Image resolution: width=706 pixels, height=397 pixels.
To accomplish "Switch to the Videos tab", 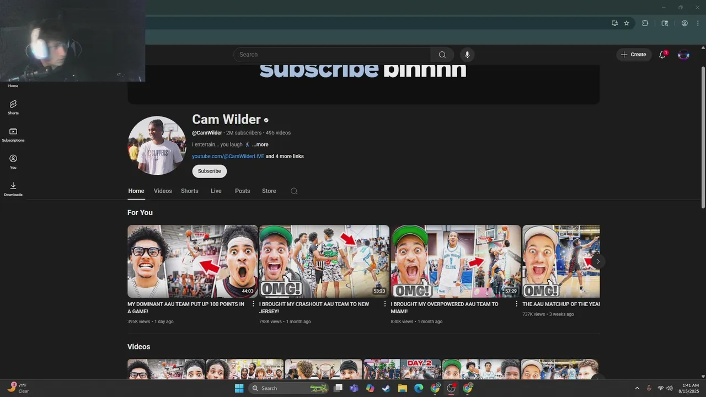I will click(163, 191).
